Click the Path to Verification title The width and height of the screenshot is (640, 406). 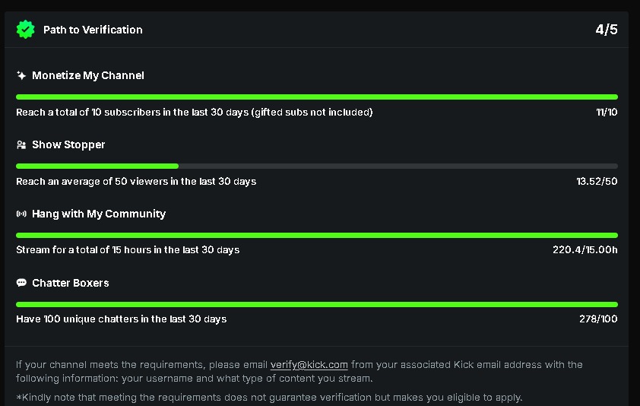(x=93, y=30)
